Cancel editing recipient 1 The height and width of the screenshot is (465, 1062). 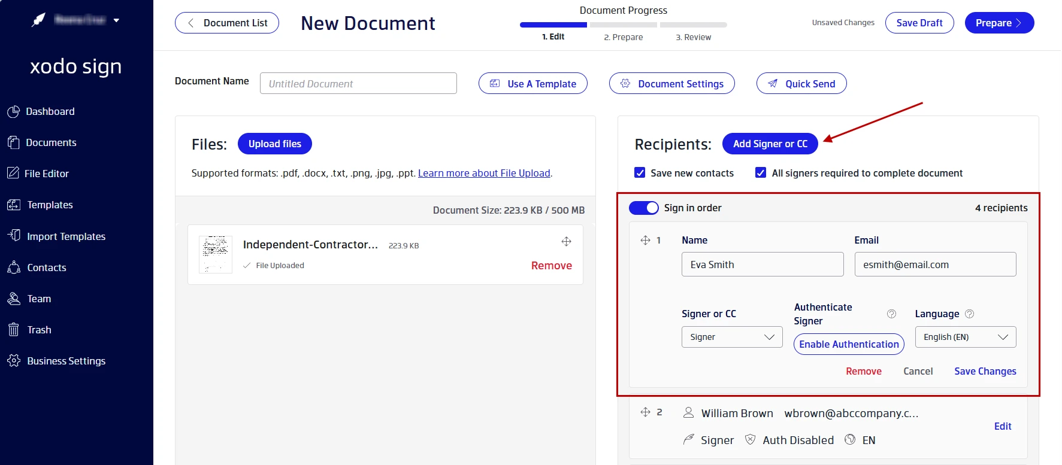click(918, 371)
